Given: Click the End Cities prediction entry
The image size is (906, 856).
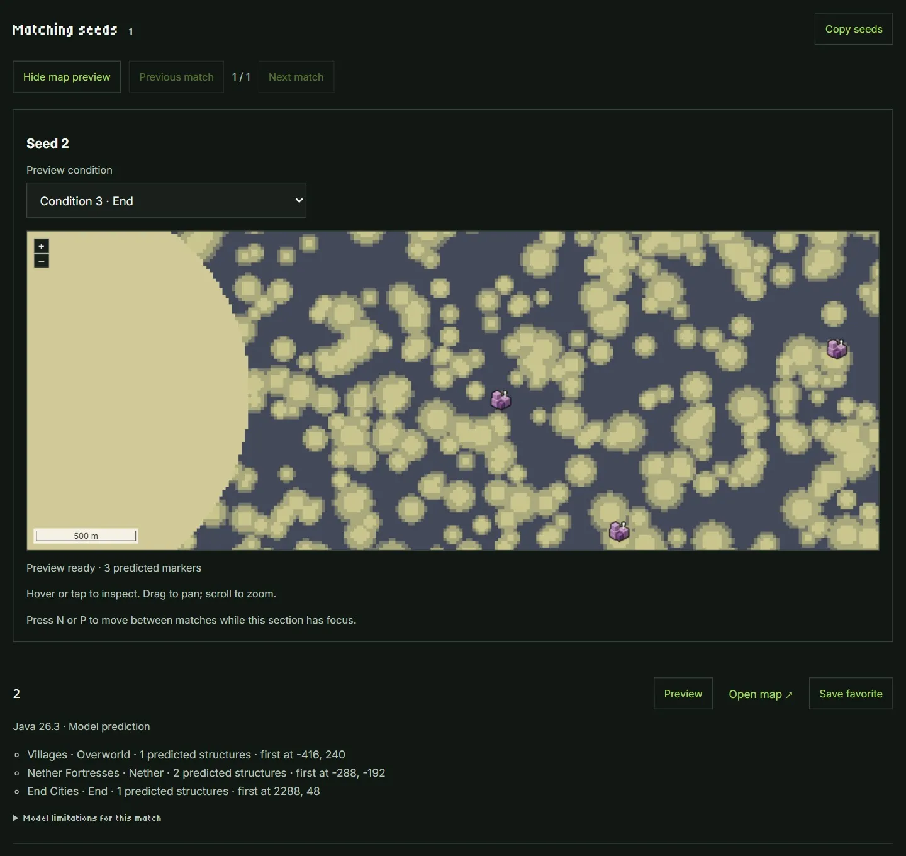Looking at the screenshot, I should point(174,791).
